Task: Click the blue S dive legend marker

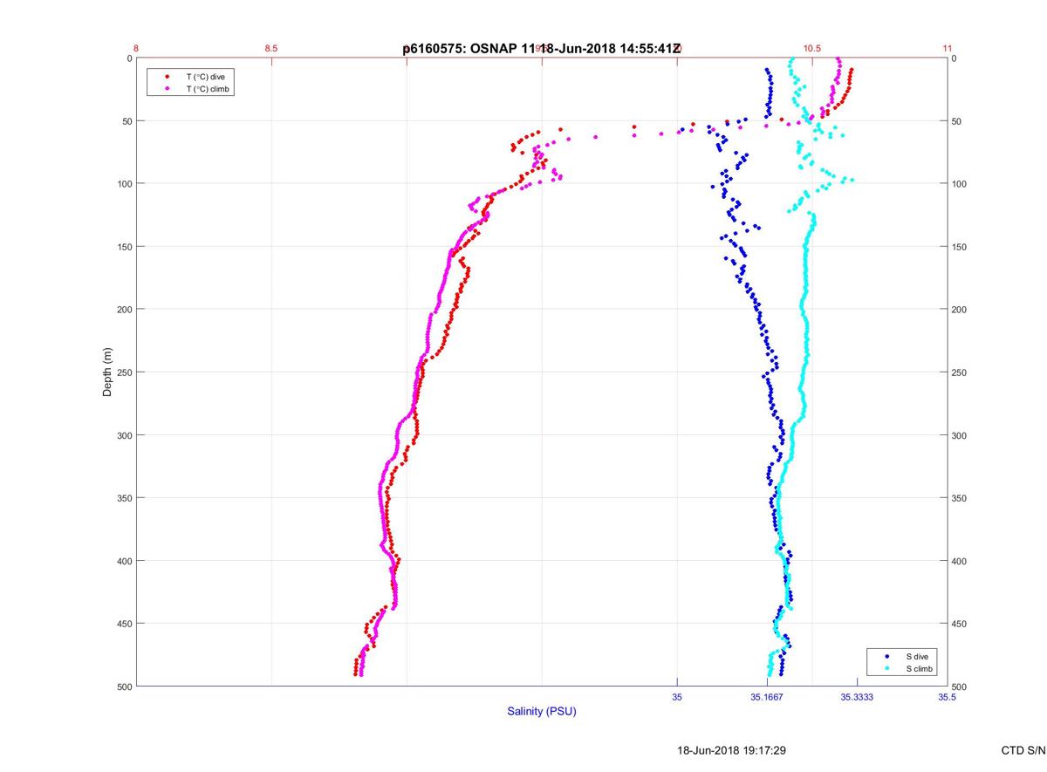Action: [x=887, y=656]
